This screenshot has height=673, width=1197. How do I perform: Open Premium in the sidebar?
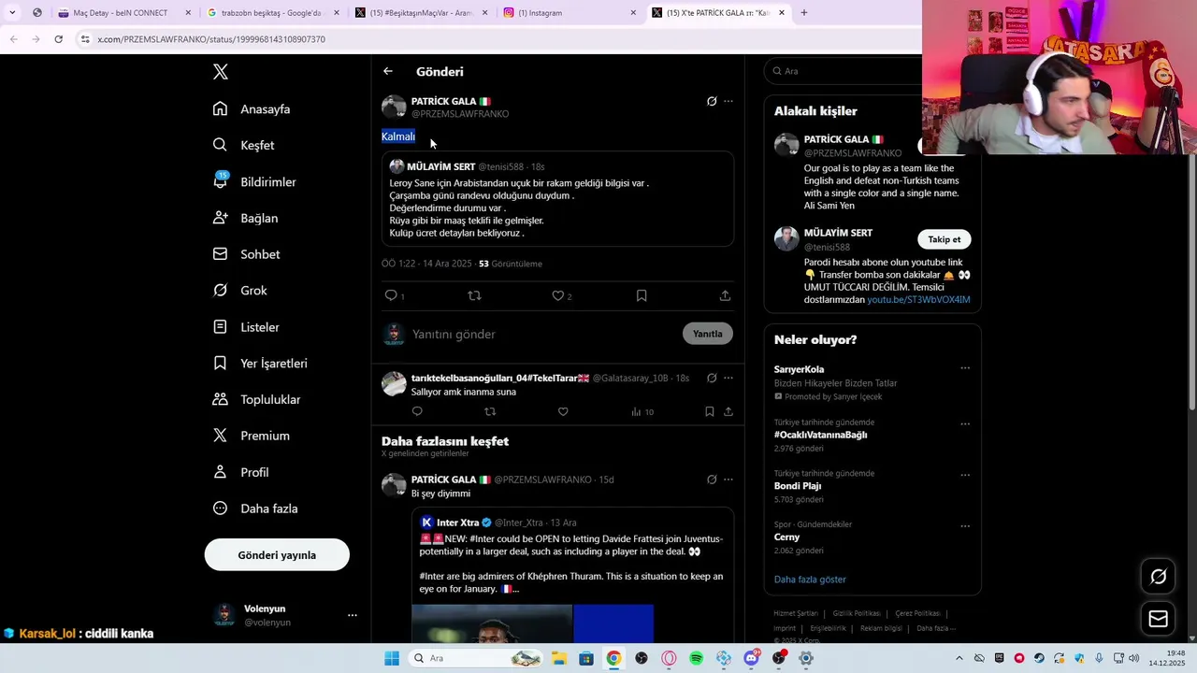[252, 436]
